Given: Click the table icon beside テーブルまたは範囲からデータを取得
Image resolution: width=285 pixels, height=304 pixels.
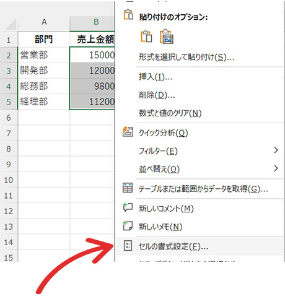Looking at the screenshot, I should (128, 188).
